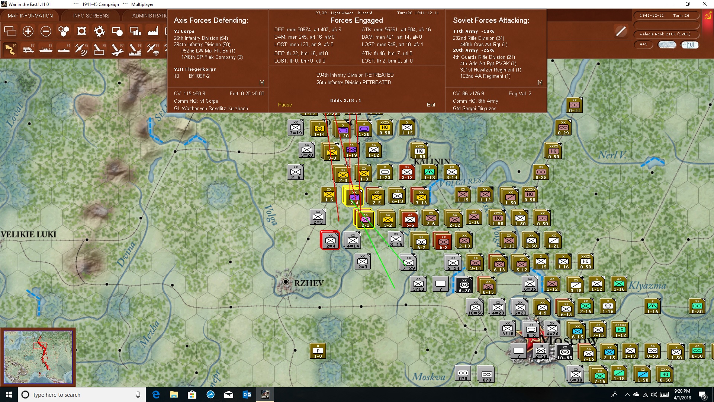714x402 pixels.
Task: Select the Soviet cavalry unit labeled 0-44
Action: (x=574, y=105)
